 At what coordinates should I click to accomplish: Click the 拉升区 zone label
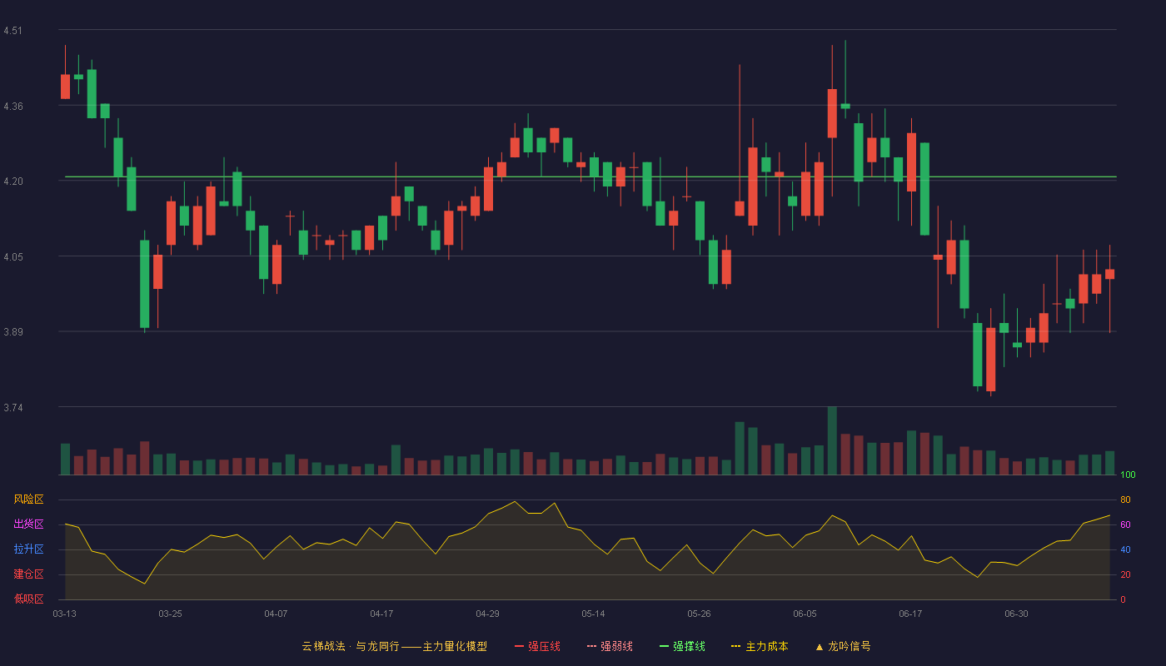coord(28,549)
